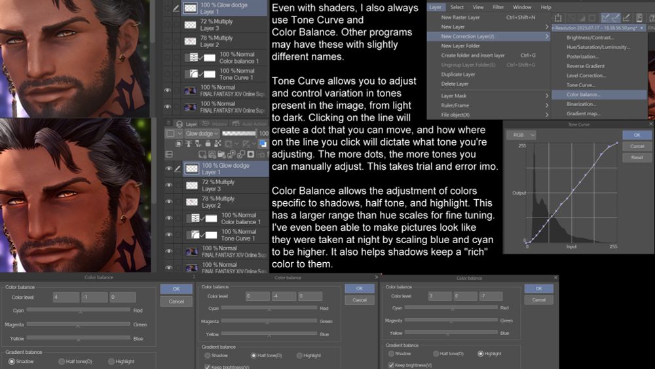Select Layer 3 Multiply thumbnail in lower panel
The height and width of the screenshot is (369, 655).
click(192, 185)
